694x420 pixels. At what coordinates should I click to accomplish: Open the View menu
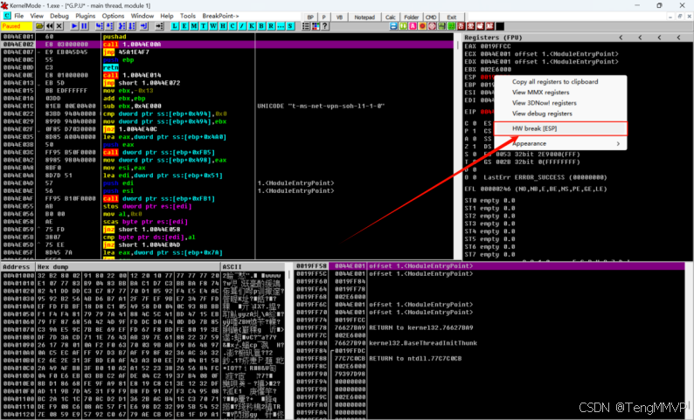37,16
